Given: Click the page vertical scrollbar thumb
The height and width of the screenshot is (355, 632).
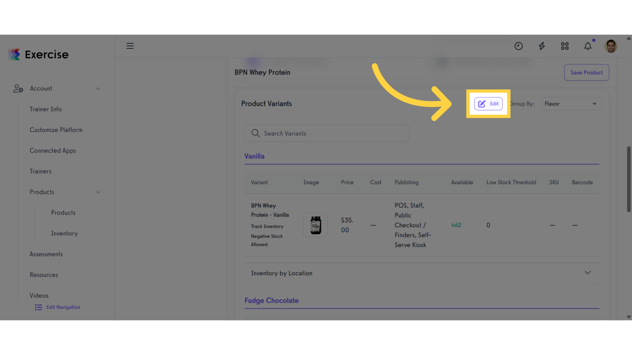Looking at the screenshot, I should (x=629, y=179).
